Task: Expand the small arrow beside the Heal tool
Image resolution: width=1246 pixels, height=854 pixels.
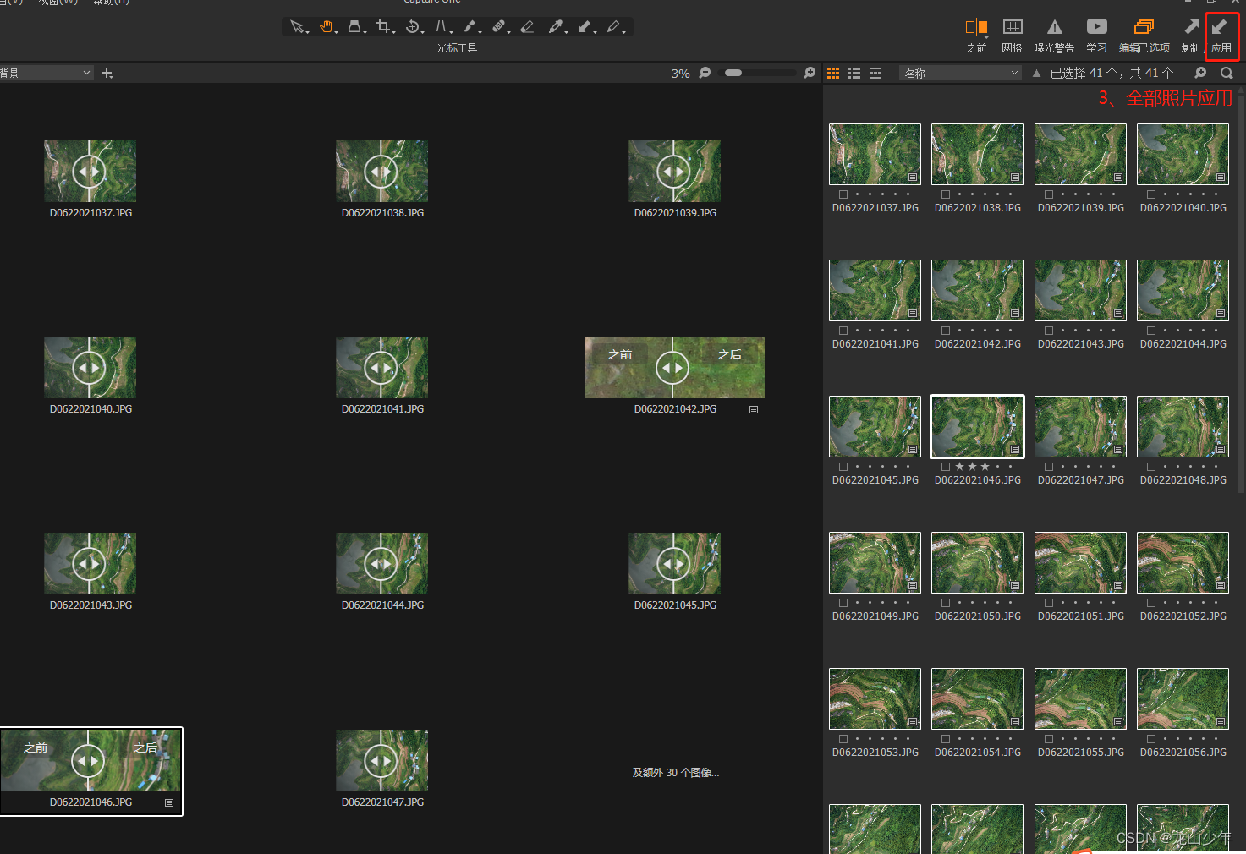Action: coord(509,32)
